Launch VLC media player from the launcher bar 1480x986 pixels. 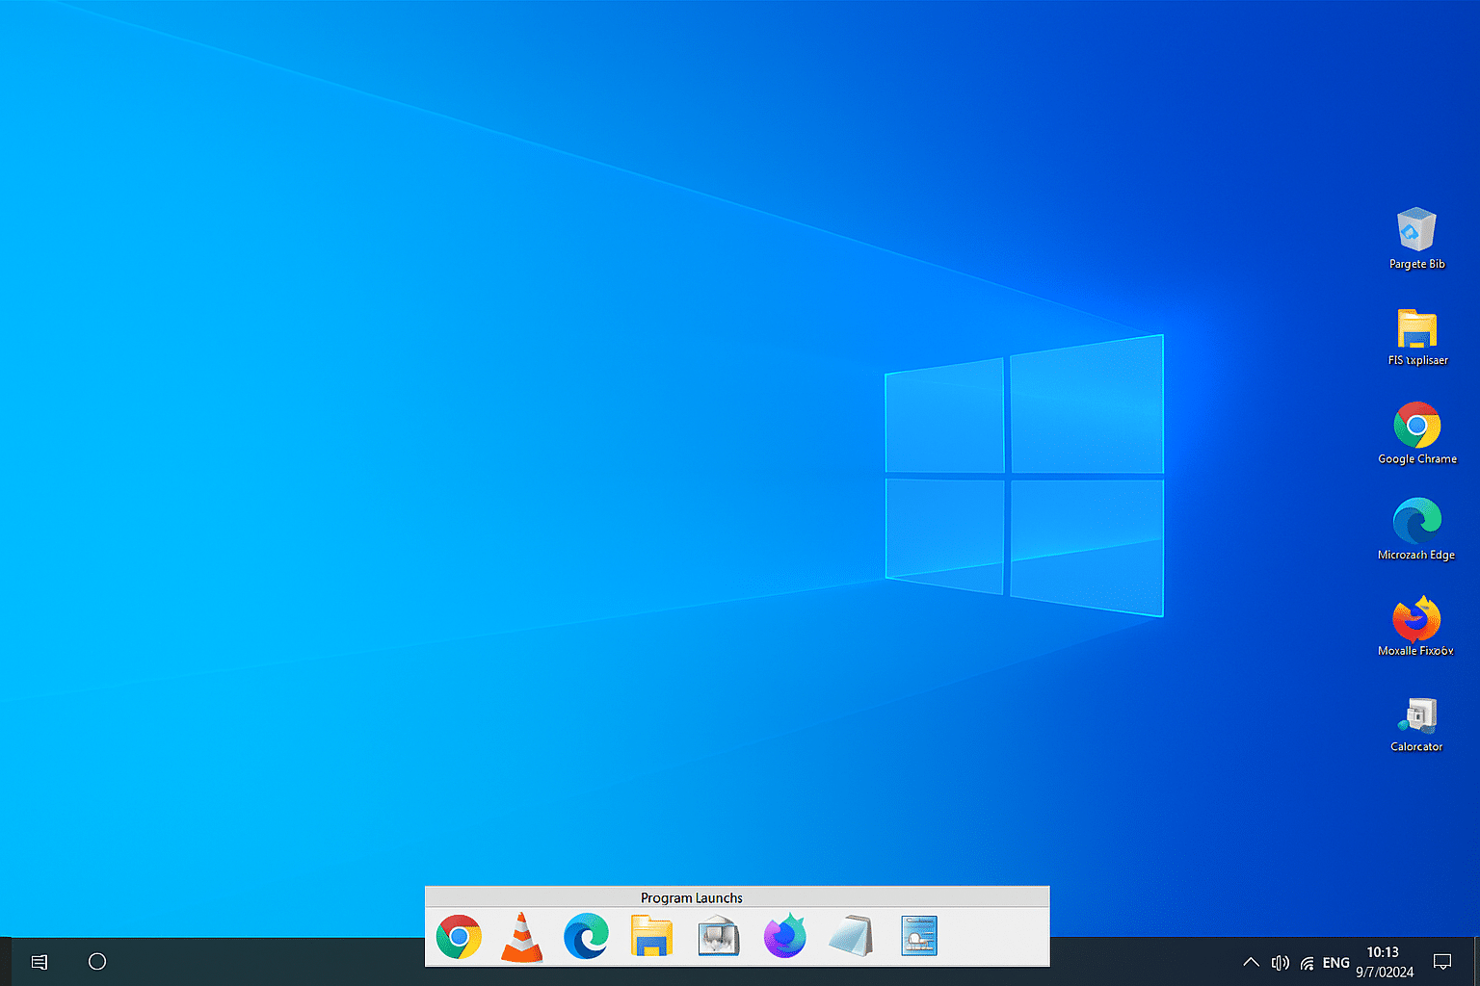click(x=520, y=935)
